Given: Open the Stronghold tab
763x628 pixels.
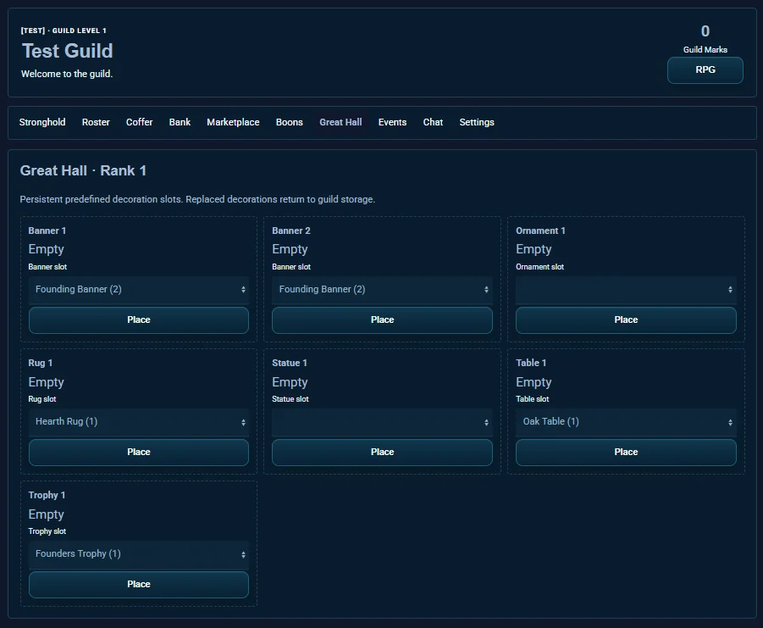Looking at the screenshot, I should point(42,122).
